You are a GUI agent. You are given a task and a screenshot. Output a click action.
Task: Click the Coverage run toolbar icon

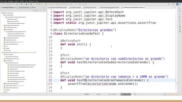[26, 4]
